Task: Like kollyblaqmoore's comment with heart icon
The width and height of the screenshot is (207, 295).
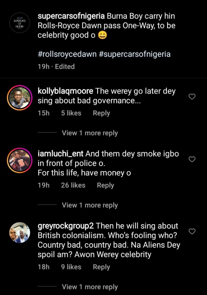Action: [x=192, y=97]
